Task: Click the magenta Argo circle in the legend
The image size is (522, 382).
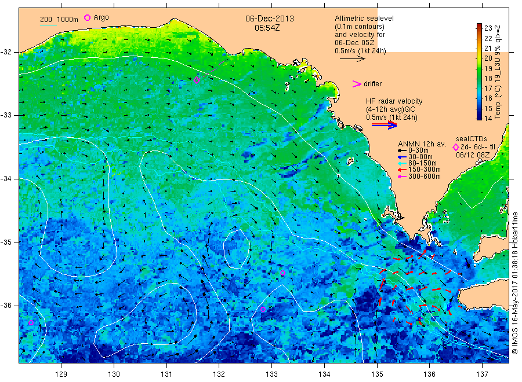Action: tap(87, 17)
